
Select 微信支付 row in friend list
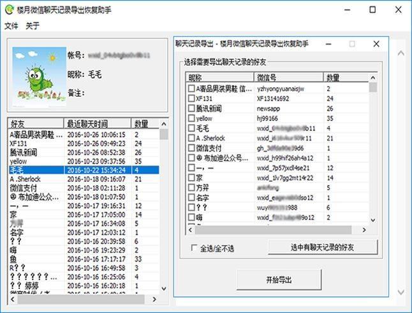(x=84, y=188)
